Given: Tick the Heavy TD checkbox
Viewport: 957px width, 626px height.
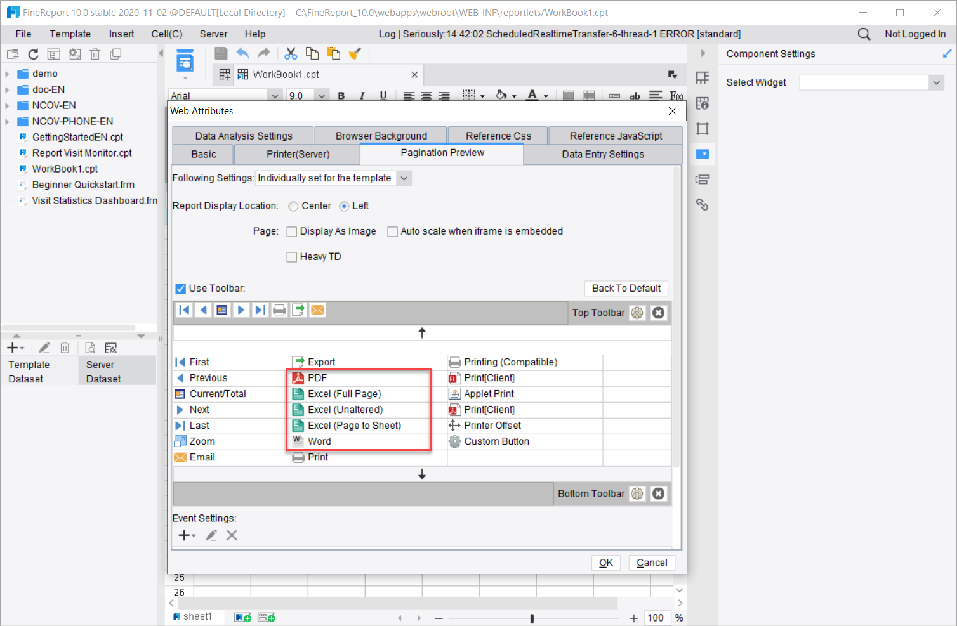Looking at the screenshot, I should (292, 257).
